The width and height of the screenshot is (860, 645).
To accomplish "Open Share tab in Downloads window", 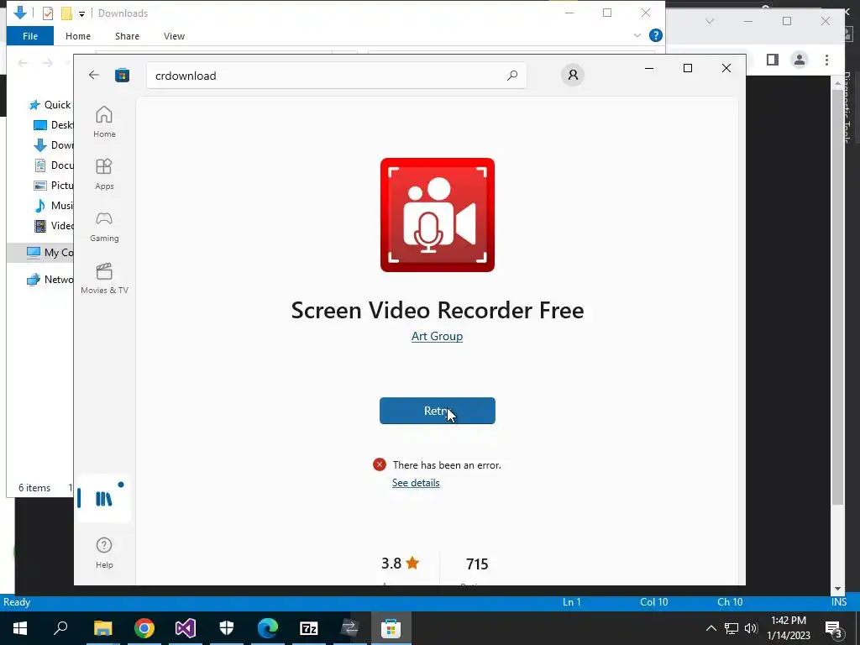I will pos(127,36).
